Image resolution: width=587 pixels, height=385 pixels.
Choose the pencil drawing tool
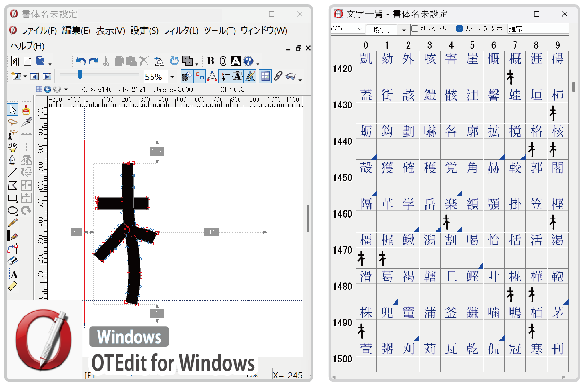(x=13, y=222)
